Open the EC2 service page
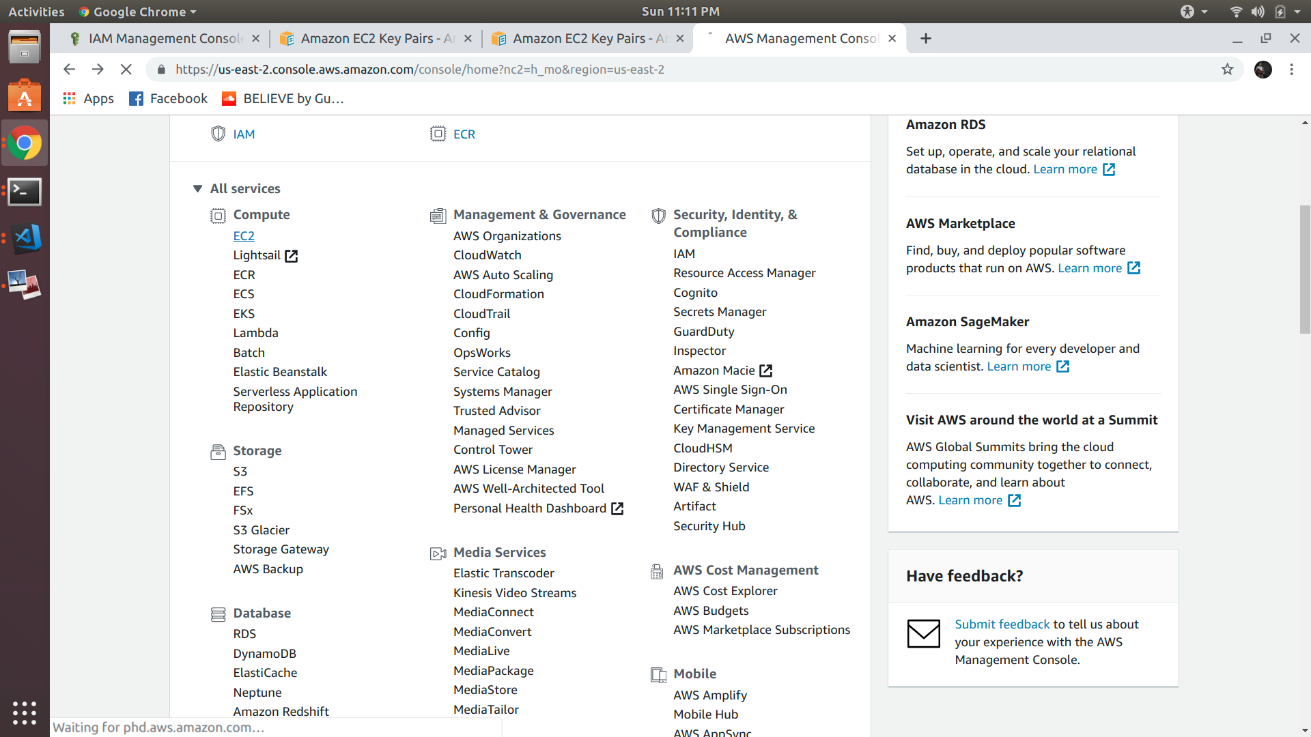The height and width of the screenshot is (737, 1311). click(x=244, y=235)
